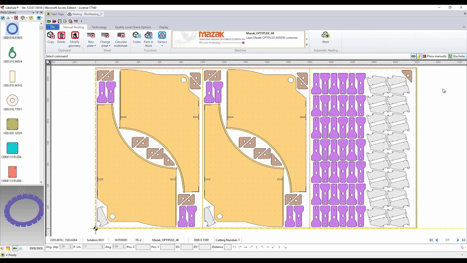
Task: Go to last sheet with double-right arrow
Action: [x=463, y=240]
